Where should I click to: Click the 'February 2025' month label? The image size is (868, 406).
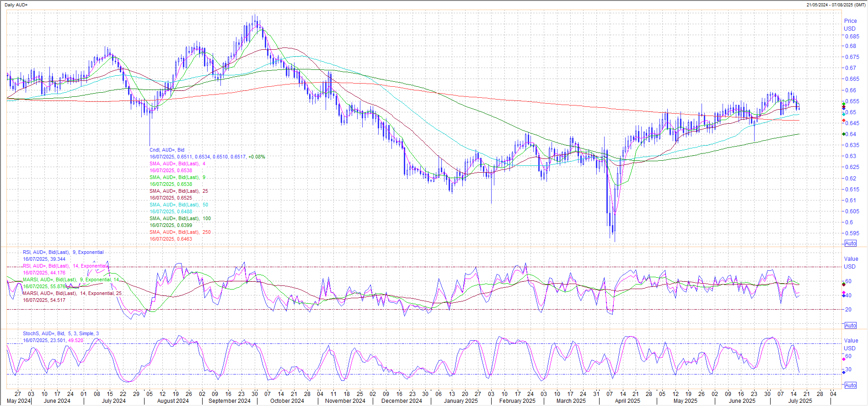[517, 401]
